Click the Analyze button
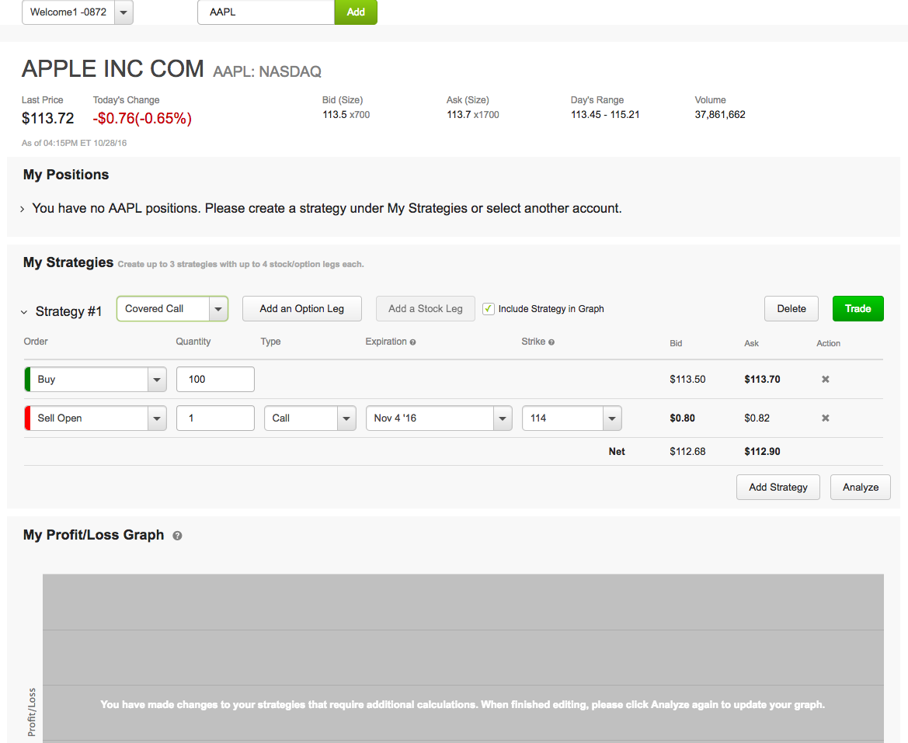Viewport: 908px width, 743px height. [x=860, y=488]
